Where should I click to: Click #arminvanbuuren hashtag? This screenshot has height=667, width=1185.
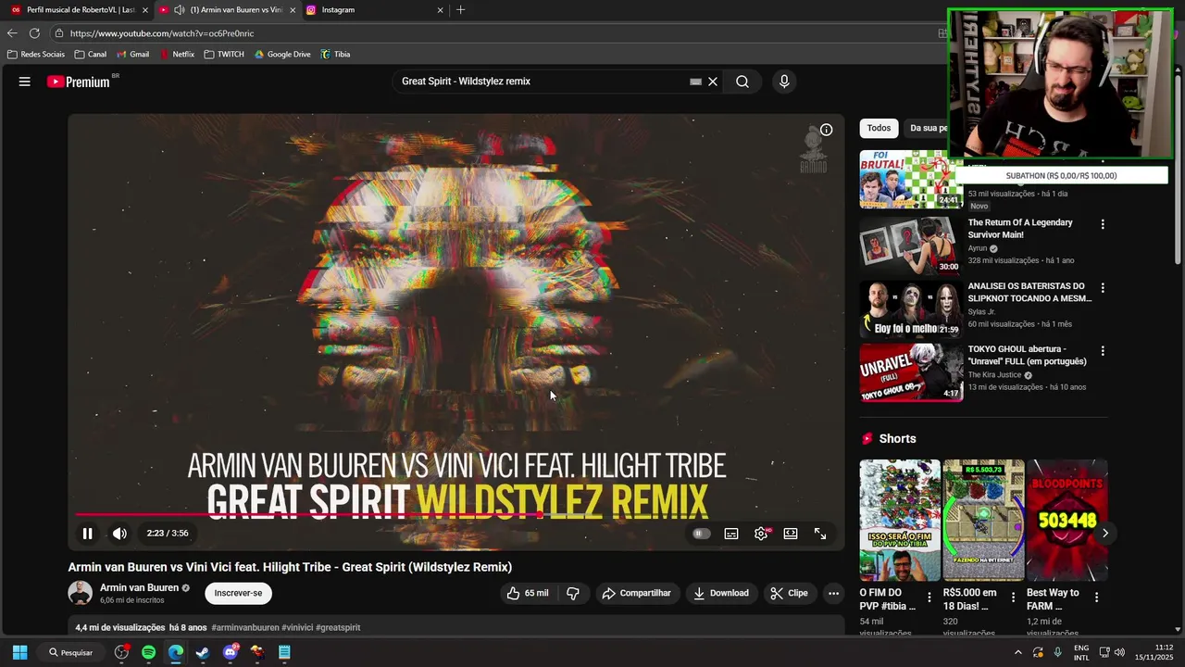pos(245,627)
